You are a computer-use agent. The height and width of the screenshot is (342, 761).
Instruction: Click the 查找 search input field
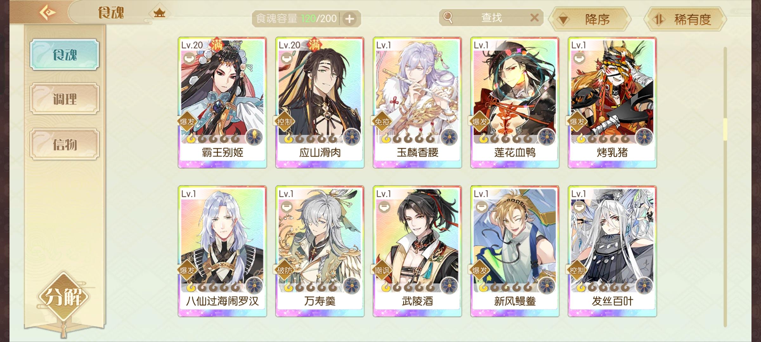pos(491,17)
